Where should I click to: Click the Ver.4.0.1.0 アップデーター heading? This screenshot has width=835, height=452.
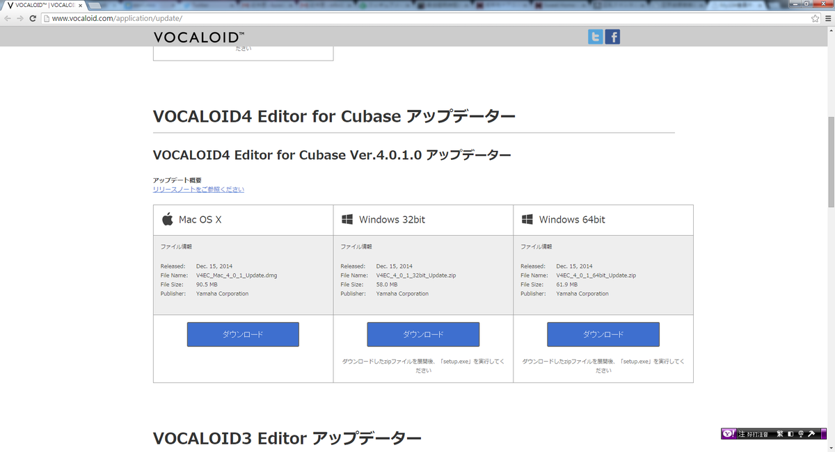click(332, 155)
